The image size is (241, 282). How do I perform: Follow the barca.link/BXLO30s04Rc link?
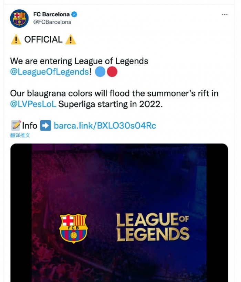pyautogui.click(x=105, y=125)
